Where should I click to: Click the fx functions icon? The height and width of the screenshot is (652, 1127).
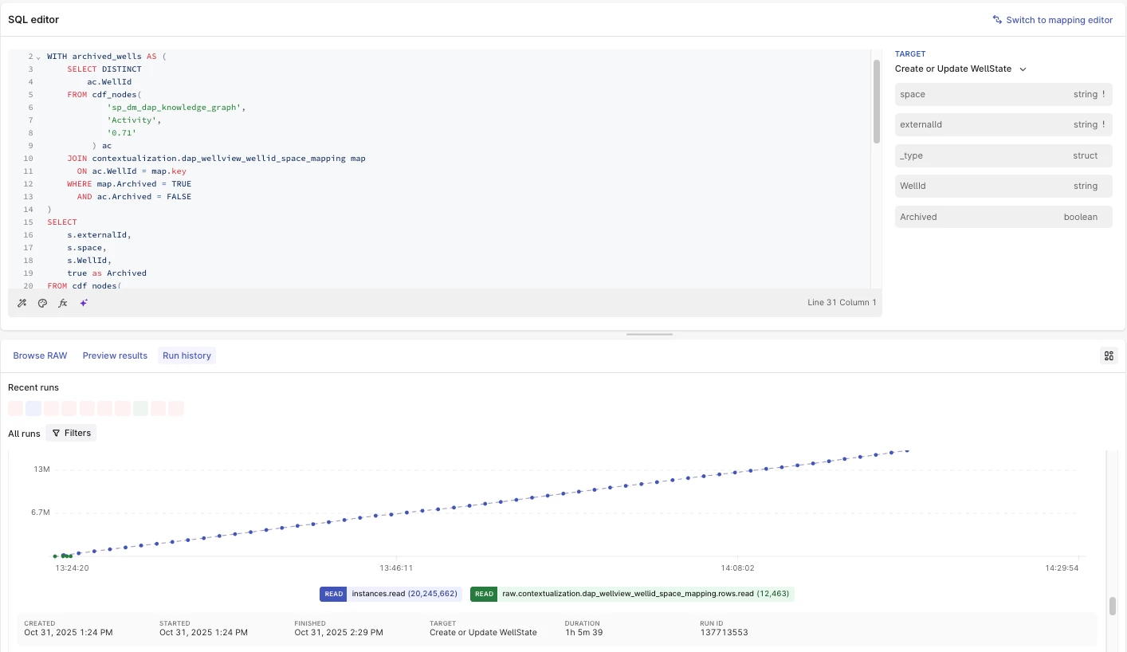click(x=63, y=303)
